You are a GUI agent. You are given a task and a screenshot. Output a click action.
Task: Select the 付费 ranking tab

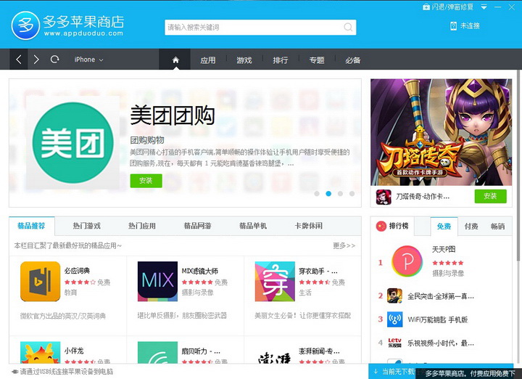click(471, 227)
